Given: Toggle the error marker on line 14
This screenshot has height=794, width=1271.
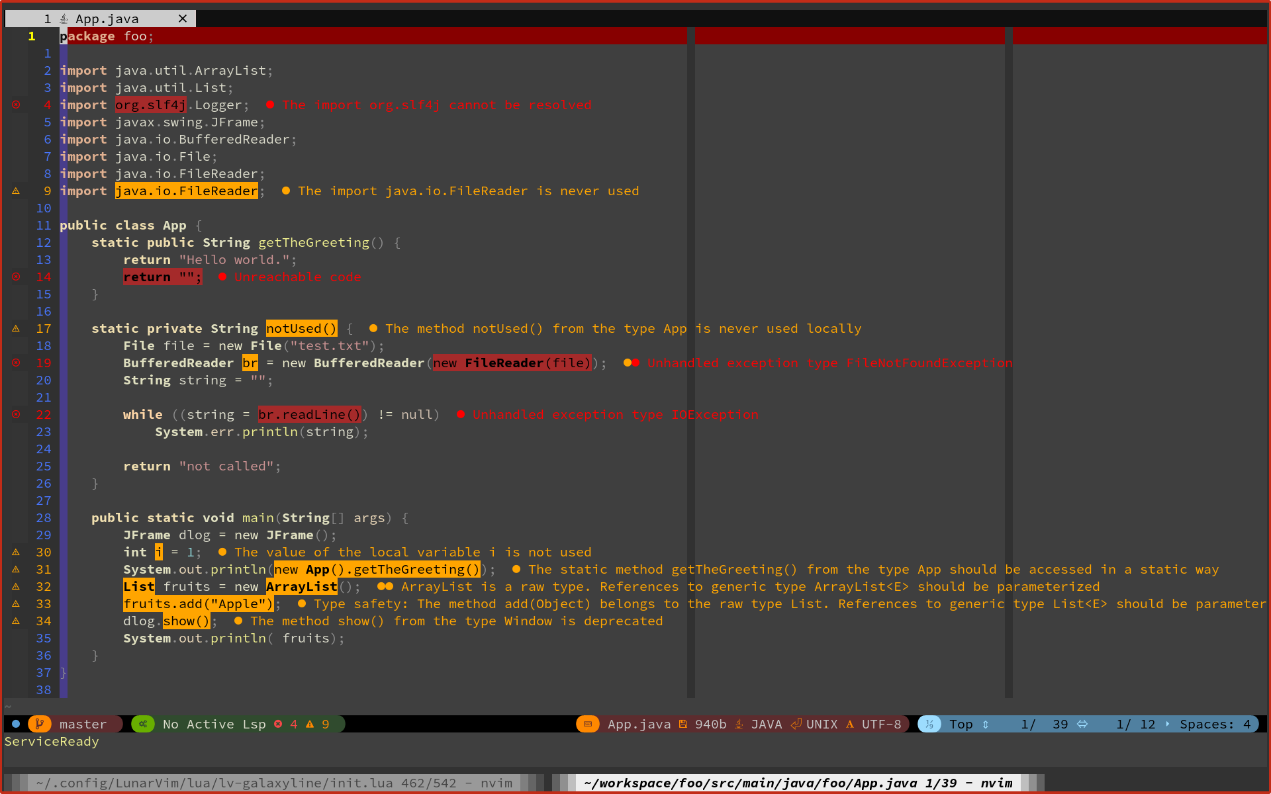Looking at the screenshot, I should [x=15, y=277].
